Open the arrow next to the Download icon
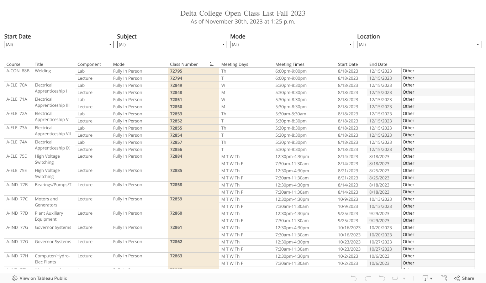 point(431,278)
